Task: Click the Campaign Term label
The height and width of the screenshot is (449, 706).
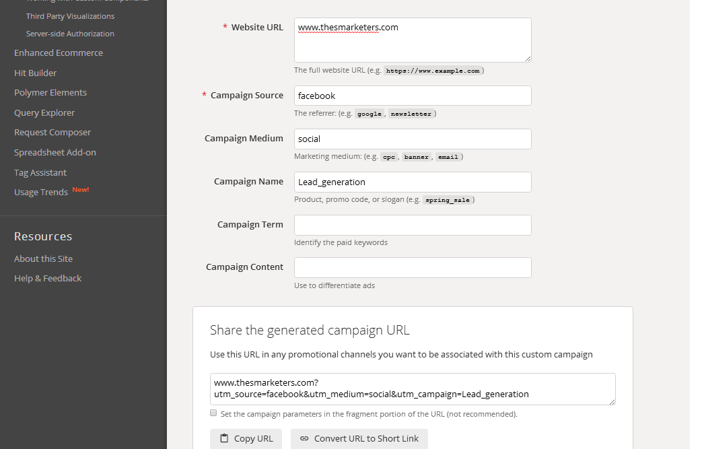Action: point(250,224)
